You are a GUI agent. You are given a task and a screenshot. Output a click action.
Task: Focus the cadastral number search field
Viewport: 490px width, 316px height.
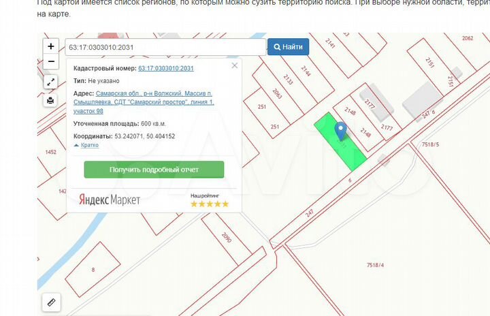[165, 47]
